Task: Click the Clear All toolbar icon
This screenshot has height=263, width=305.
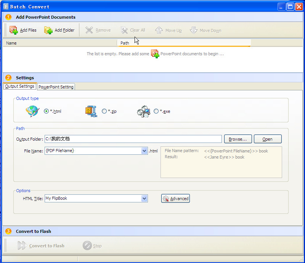Action: pos(124,30)
